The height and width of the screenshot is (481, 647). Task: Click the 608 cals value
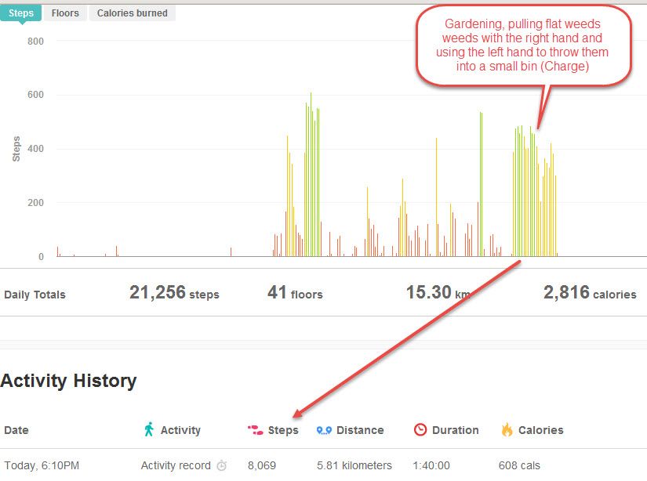point(519,465)
